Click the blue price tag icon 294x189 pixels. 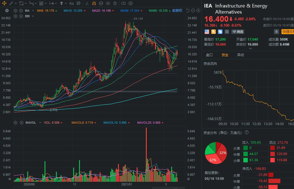point(220,32)
